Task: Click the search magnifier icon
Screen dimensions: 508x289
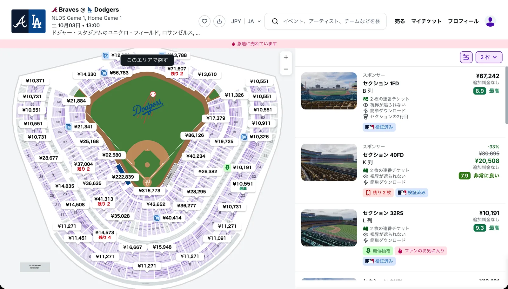Action: pyautogui.click(x=275, y=21)
